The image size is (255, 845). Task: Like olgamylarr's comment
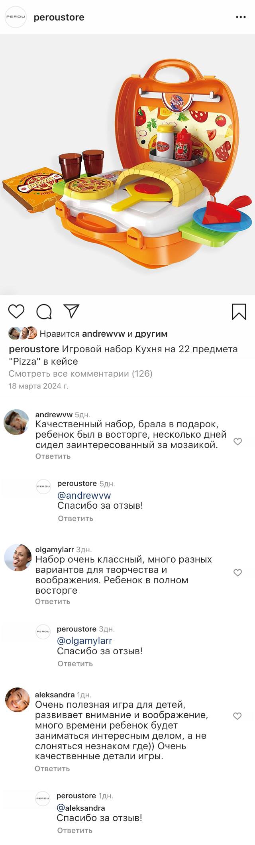pyautogui.click(x=237, y=573)
